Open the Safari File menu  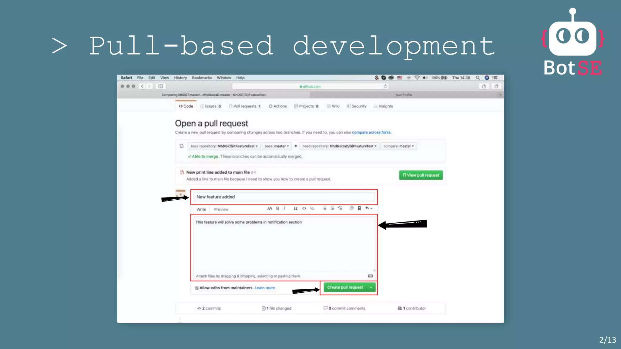point(140,78)
